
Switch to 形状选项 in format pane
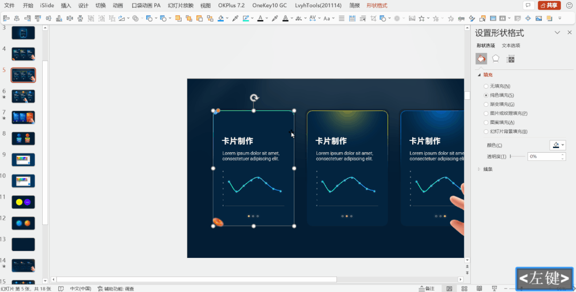[x=486, y=45]
